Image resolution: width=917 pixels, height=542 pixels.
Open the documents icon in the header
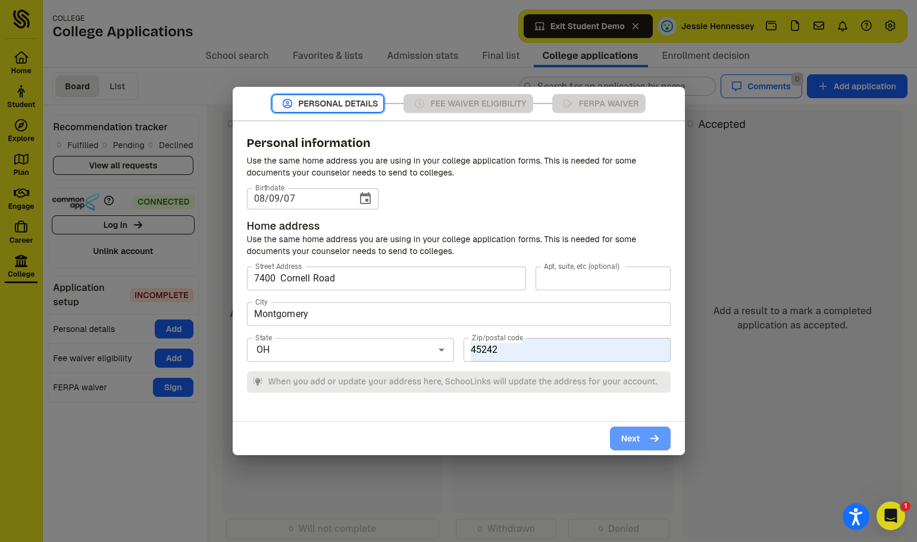click(x=795, y=26)
